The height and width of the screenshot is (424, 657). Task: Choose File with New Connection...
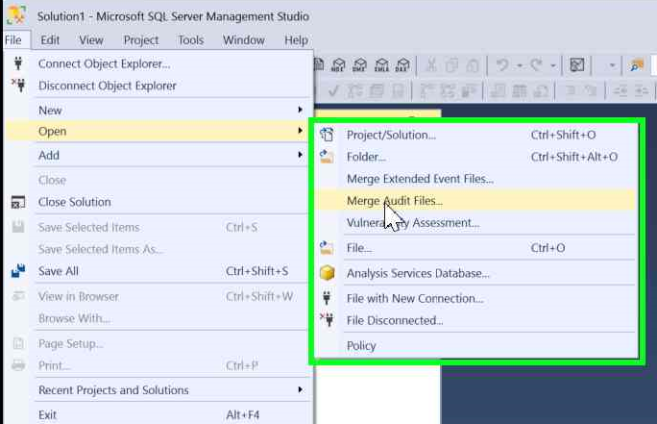(476, 298)
